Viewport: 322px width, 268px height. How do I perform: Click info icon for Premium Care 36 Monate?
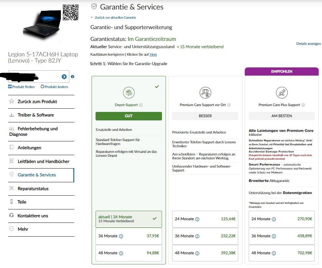[x=197, y=236]
